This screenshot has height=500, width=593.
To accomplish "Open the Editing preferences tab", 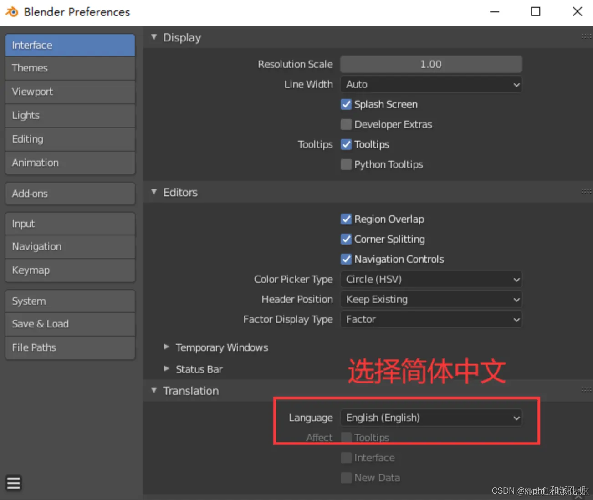I will tap(70, 139).
